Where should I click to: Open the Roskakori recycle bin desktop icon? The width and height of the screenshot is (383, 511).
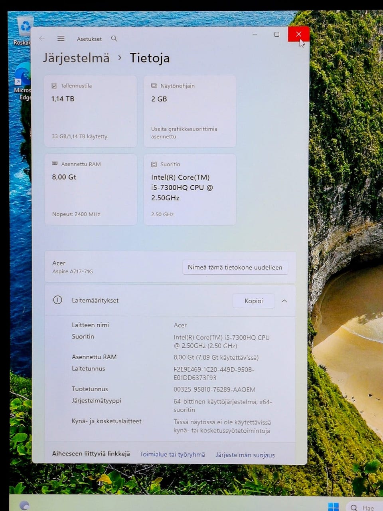pyautogui.click(x=25, y=31)
